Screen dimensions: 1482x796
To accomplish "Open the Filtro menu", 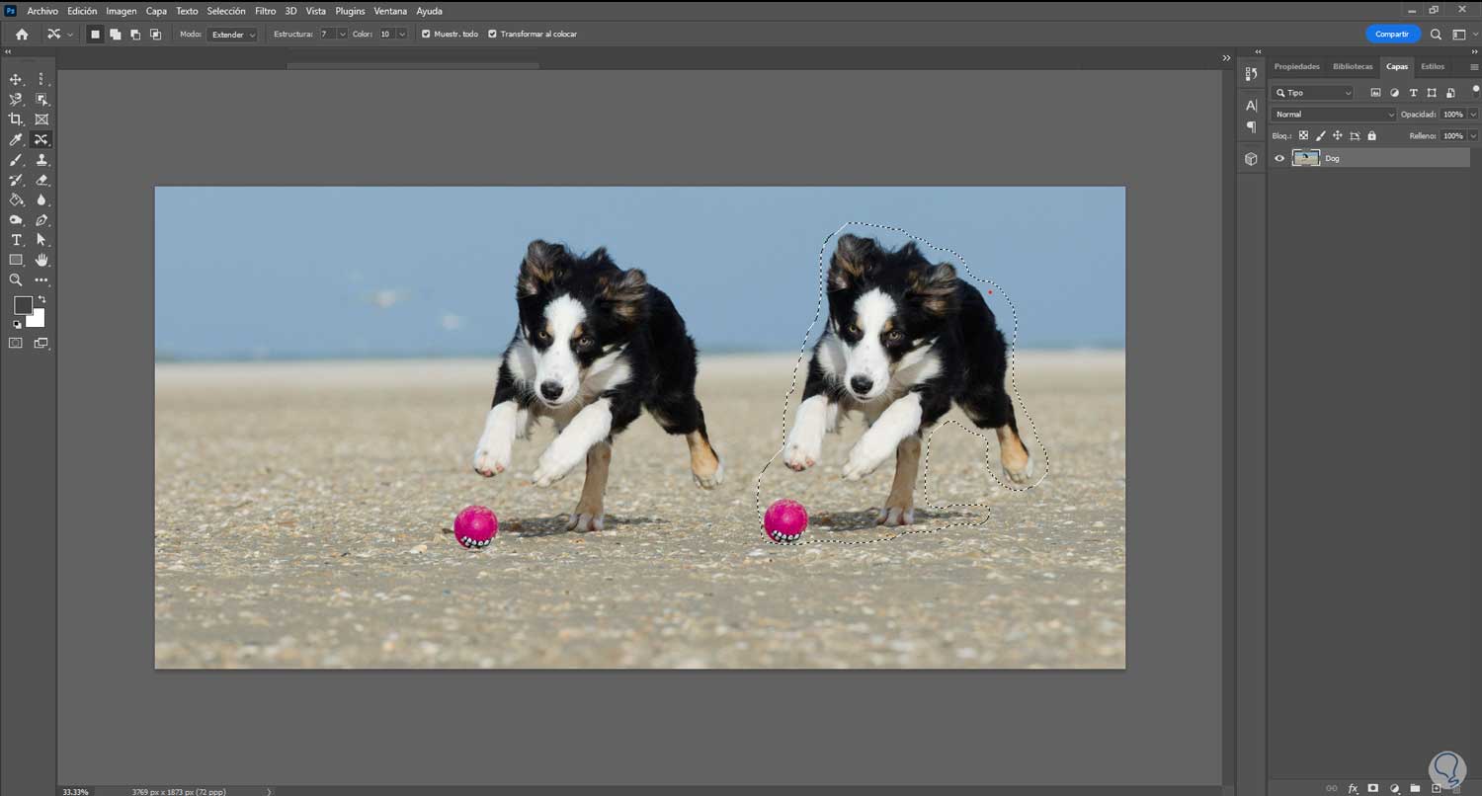I will (x=265, y=11).
